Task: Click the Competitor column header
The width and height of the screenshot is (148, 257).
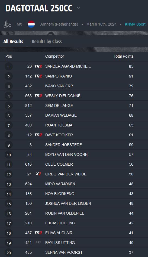Action: [x=54, y=56]
